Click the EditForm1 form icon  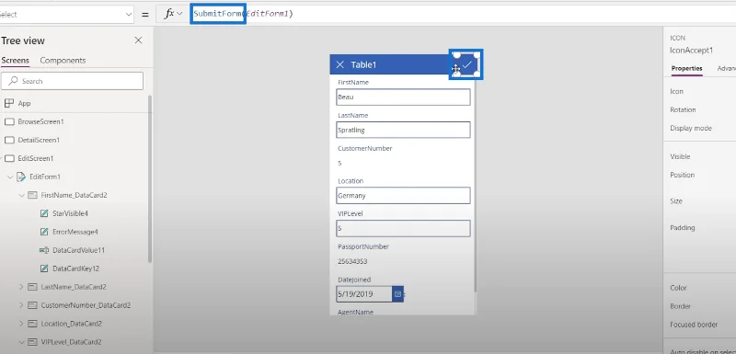21,177
